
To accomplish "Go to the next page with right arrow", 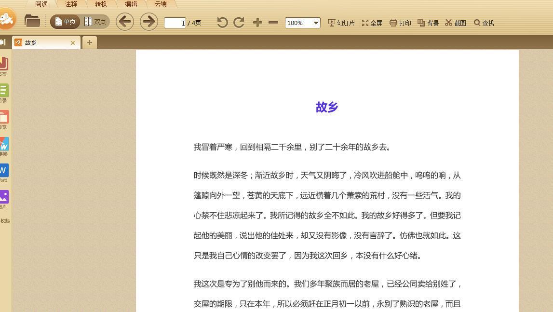I will pos(148,22).
